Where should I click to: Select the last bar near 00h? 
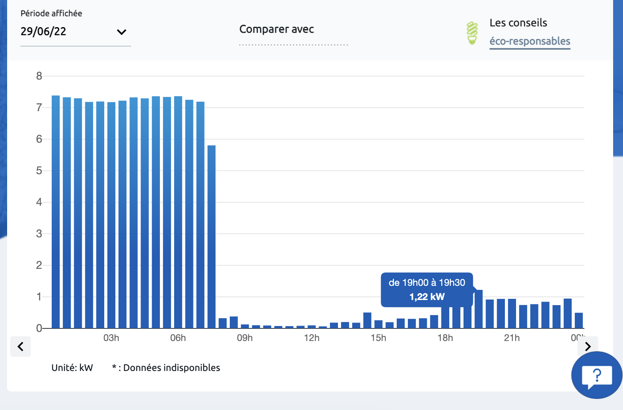[x=579, y=321]
